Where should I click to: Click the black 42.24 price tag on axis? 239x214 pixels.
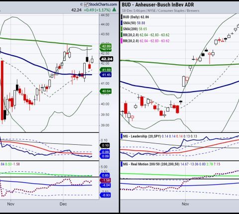106,59
